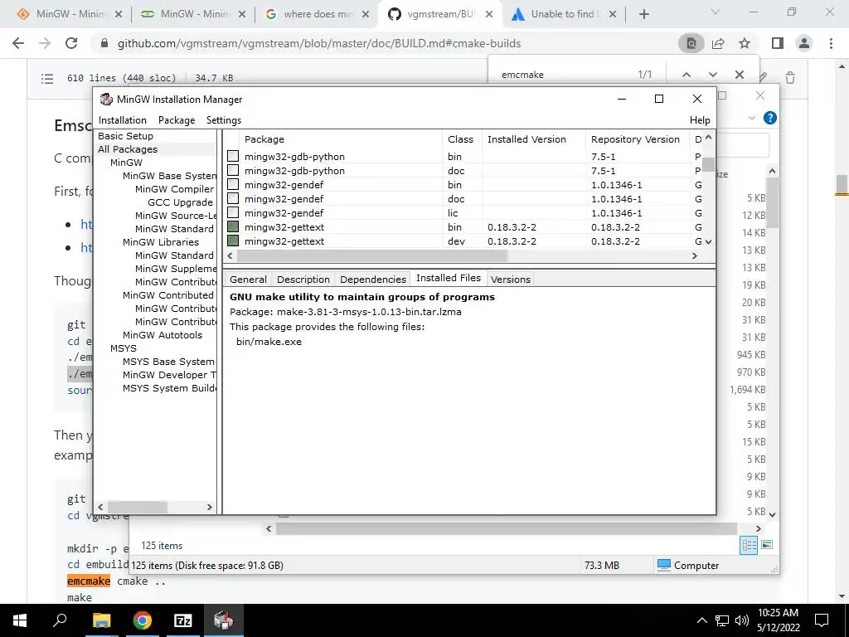Open the Help menu in MinGW manager
This screenshot has width=849, height=637.
[x=700, y=120]
